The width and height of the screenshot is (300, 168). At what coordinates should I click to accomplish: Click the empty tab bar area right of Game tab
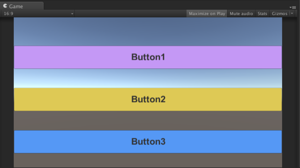(x=164, y=6)
